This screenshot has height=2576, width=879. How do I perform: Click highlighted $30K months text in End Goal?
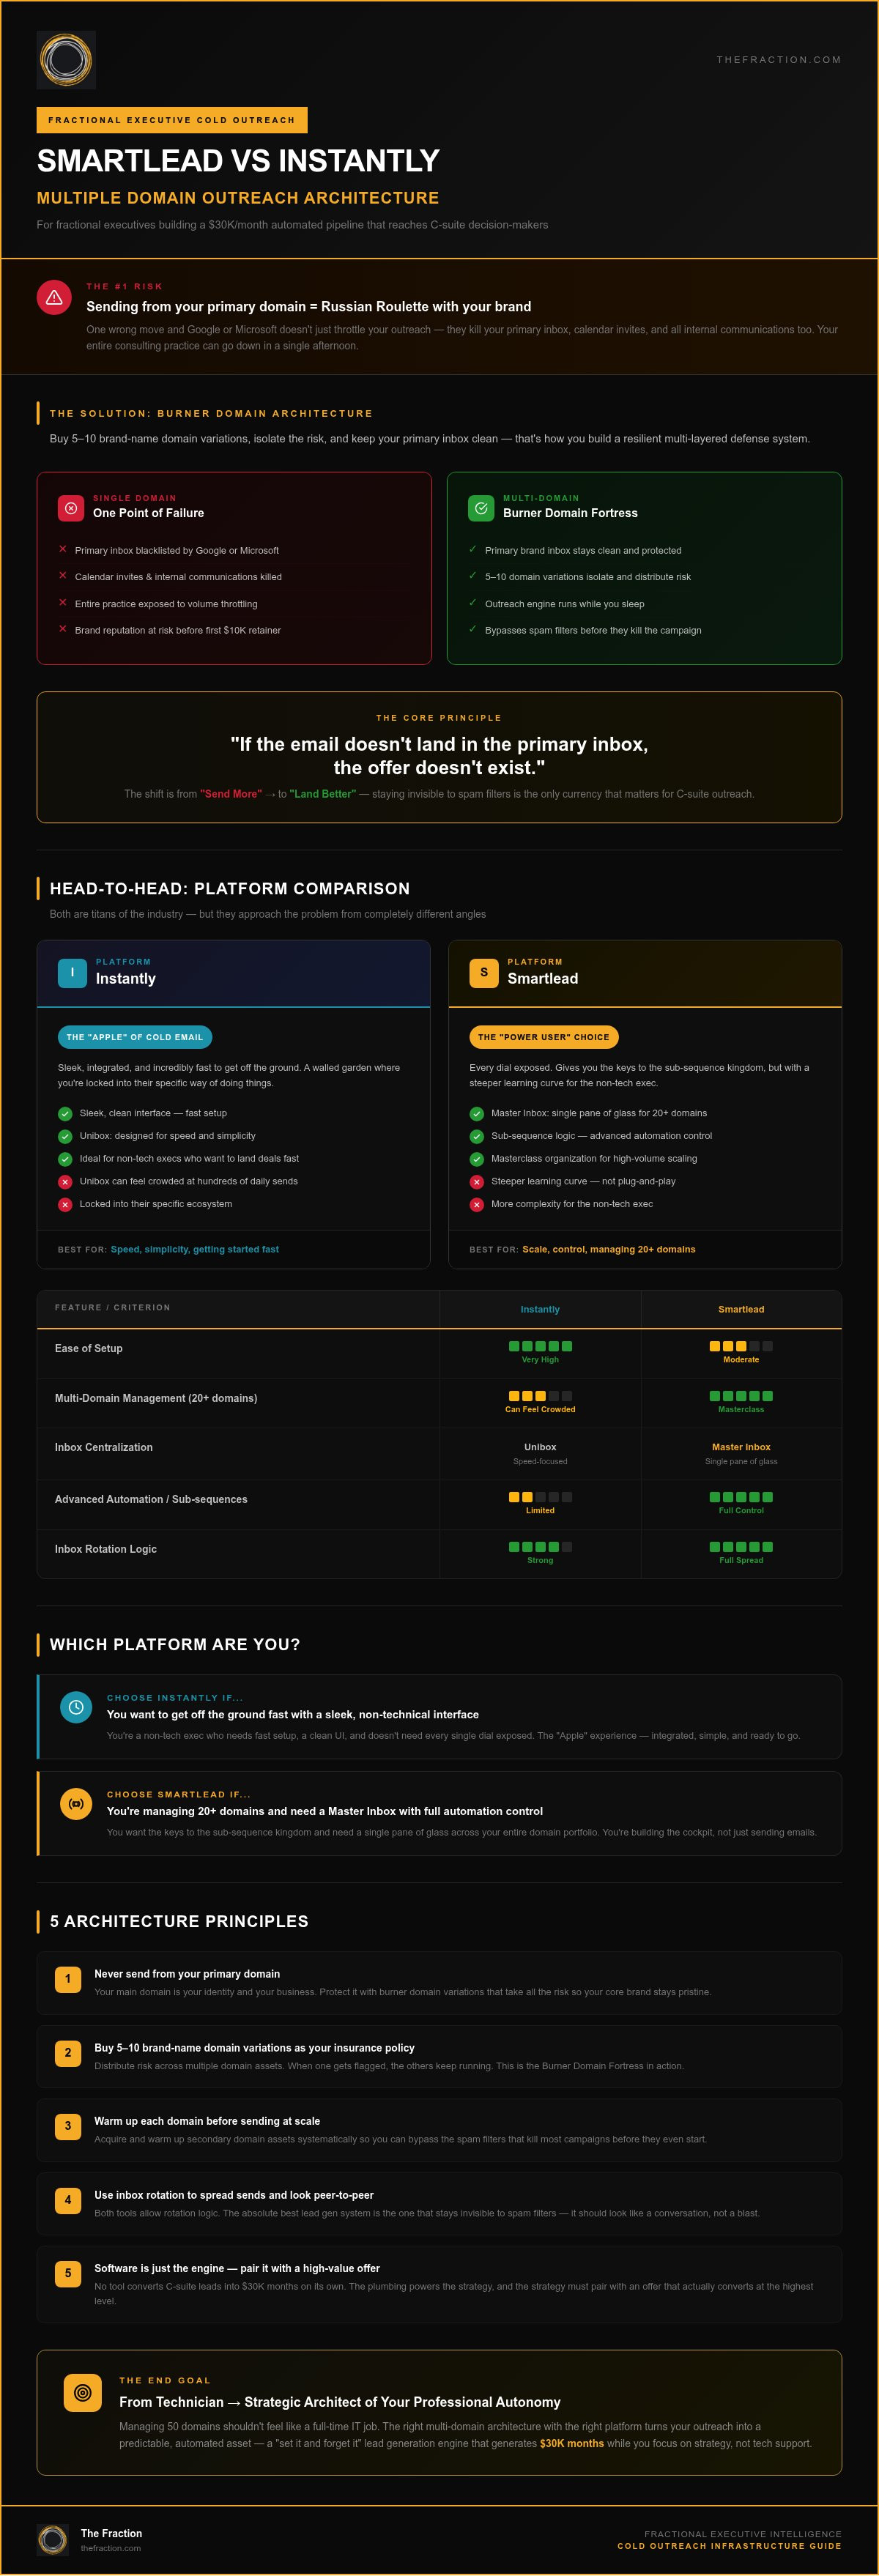click(572, 2443)
